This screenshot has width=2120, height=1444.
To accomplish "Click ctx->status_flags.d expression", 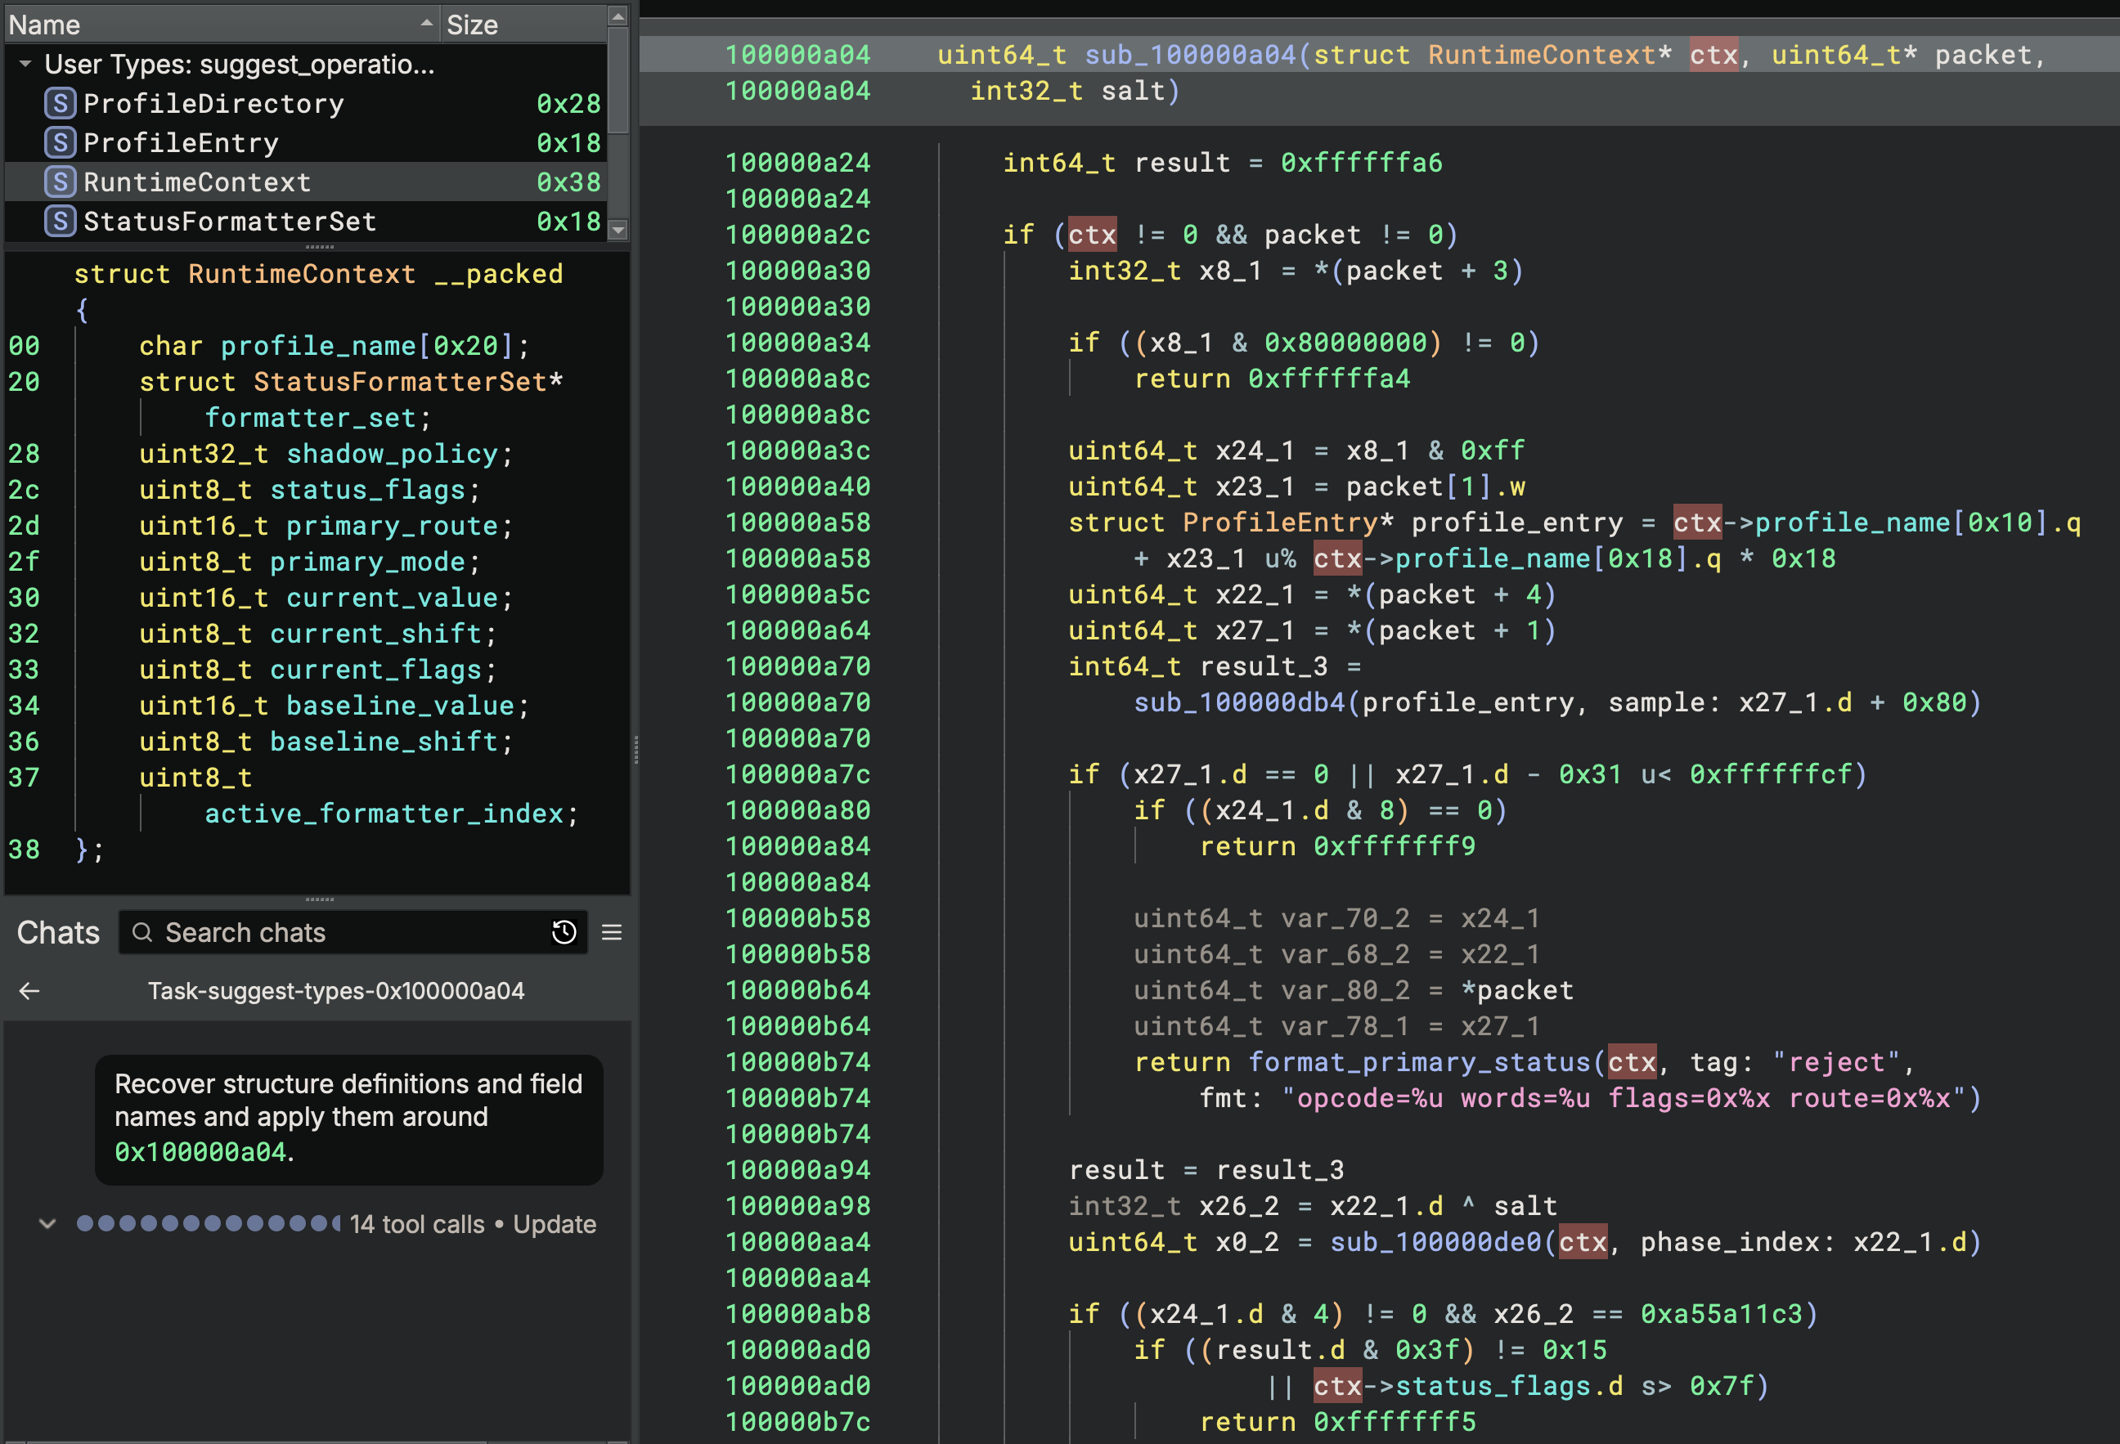I will coord(1469,1386).
